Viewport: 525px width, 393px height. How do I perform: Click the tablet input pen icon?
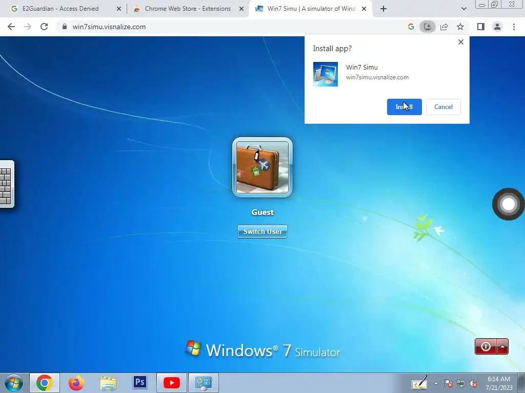419,383
